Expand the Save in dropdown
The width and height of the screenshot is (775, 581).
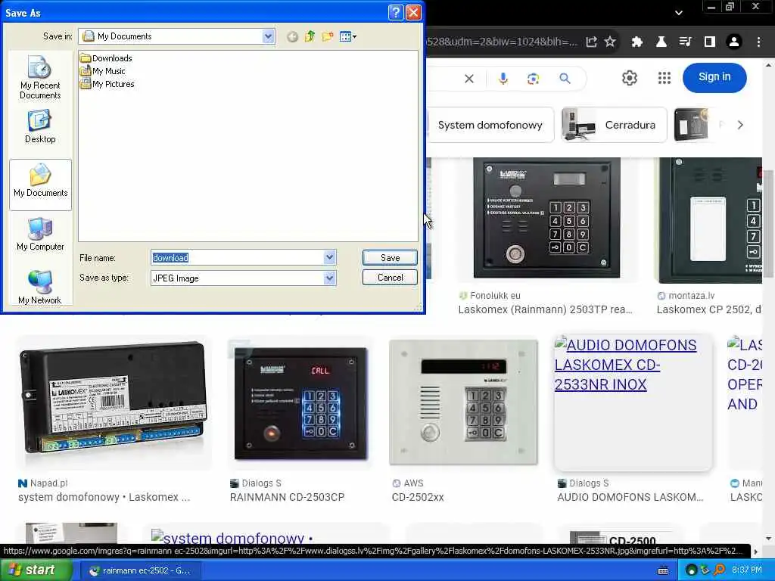pyautogui.click(x=268, y=36)
